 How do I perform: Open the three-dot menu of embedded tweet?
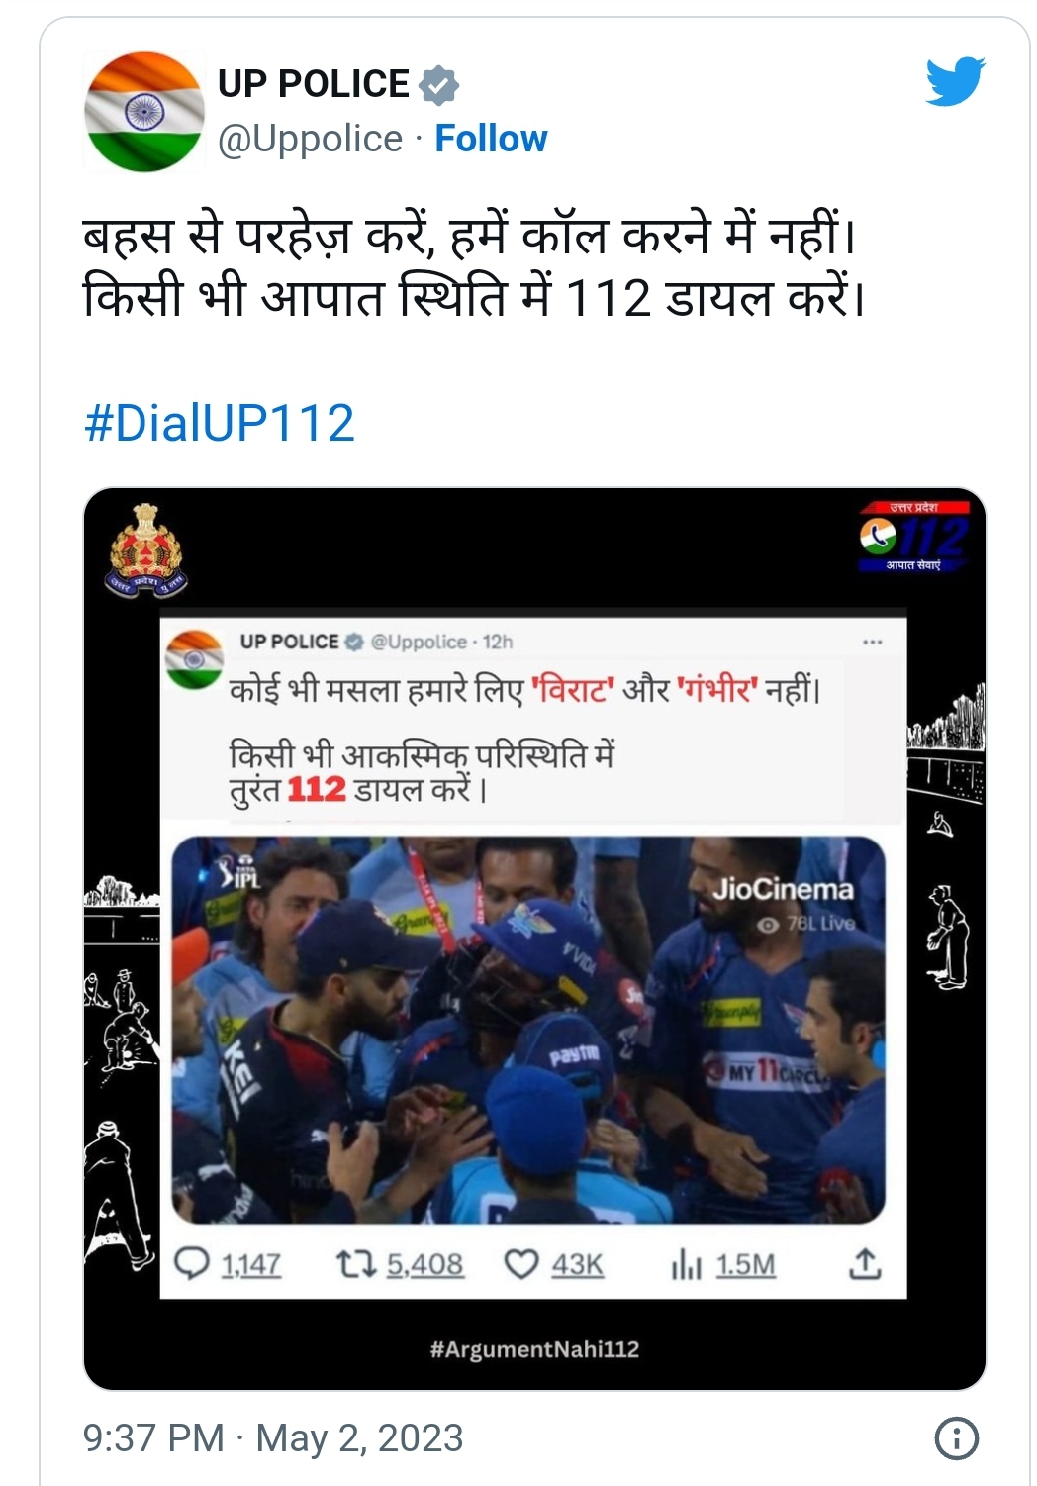872,643
